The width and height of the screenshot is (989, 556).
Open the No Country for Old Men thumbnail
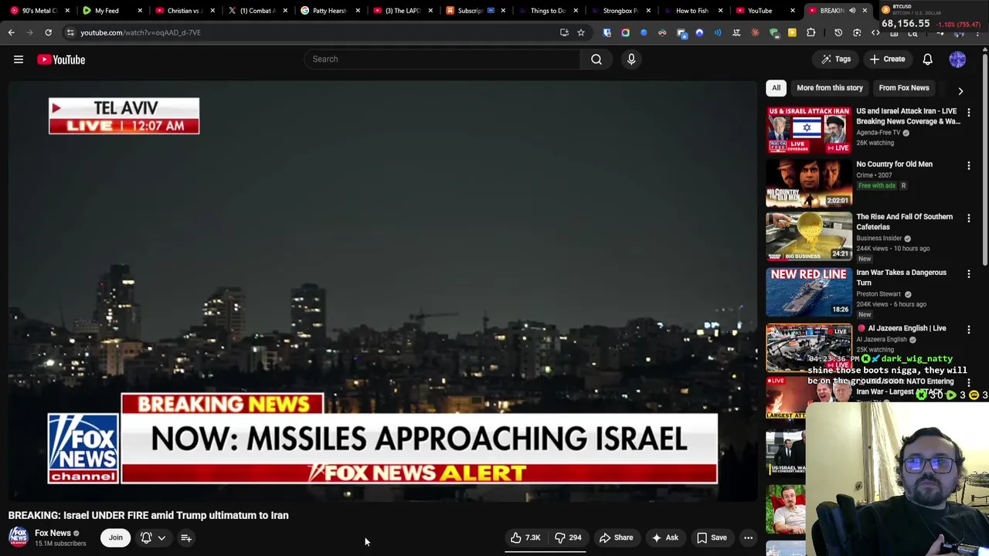809,184
